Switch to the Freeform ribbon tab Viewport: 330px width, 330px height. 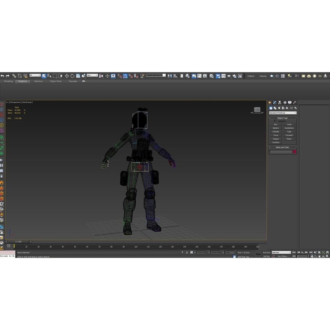(23, 81)
